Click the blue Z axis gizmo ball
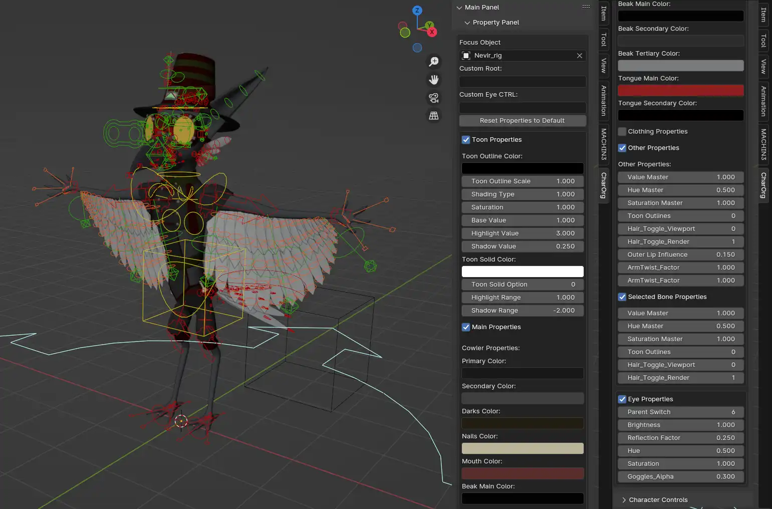Image resolution: width=772 pixels, height=509 pixels. (417, 11)
